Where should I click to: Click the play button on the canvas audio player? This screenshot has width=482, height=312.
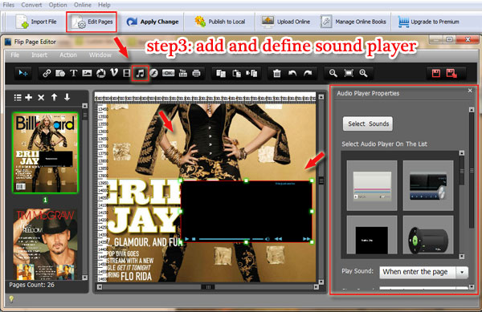coord(186,239)
